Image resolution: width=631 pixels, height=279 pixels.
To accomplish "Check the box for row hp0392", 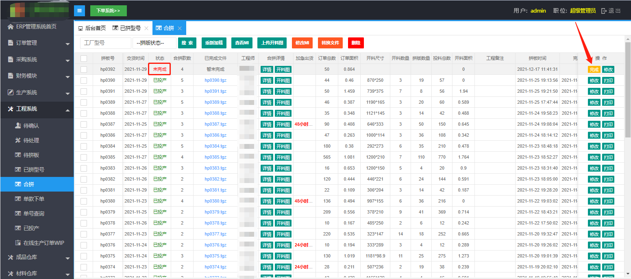I will tap(84, 70).
